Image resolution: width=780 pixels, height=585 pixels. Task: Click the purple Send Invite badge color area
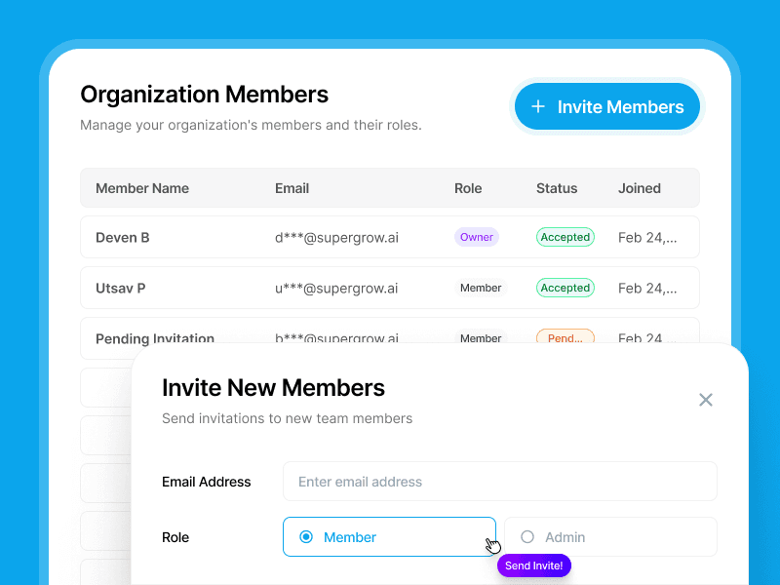pos(533,565)
